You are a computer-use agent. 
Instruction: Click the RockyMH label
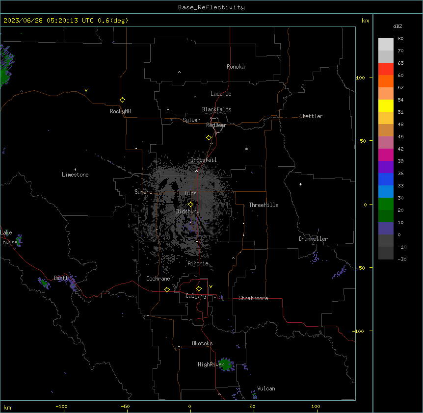[x=120, y=111]
